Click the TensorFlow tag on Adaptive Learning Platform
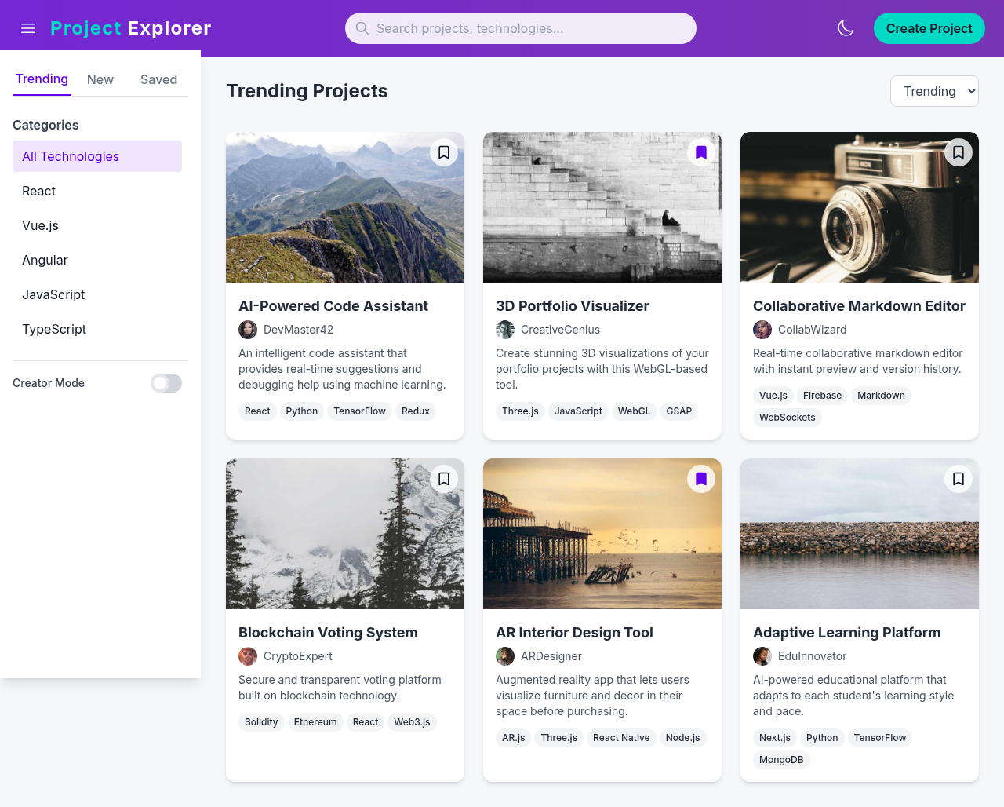This screenshot has width=1004, height=807. click(x=880, y=738)
